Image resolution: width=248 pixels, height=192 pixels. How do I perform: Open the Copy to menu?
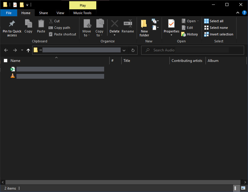(x=99, y=28)
